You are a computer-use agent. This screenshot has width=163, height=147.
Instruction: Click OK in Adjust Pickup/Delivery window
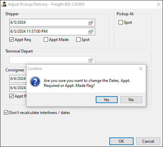pyautogui.click(x=121, y=141)
